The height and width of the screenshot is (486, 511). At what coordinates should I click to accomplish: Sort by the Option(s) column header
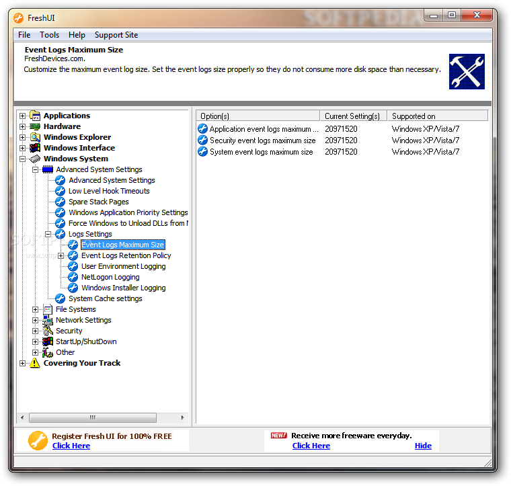258,116
